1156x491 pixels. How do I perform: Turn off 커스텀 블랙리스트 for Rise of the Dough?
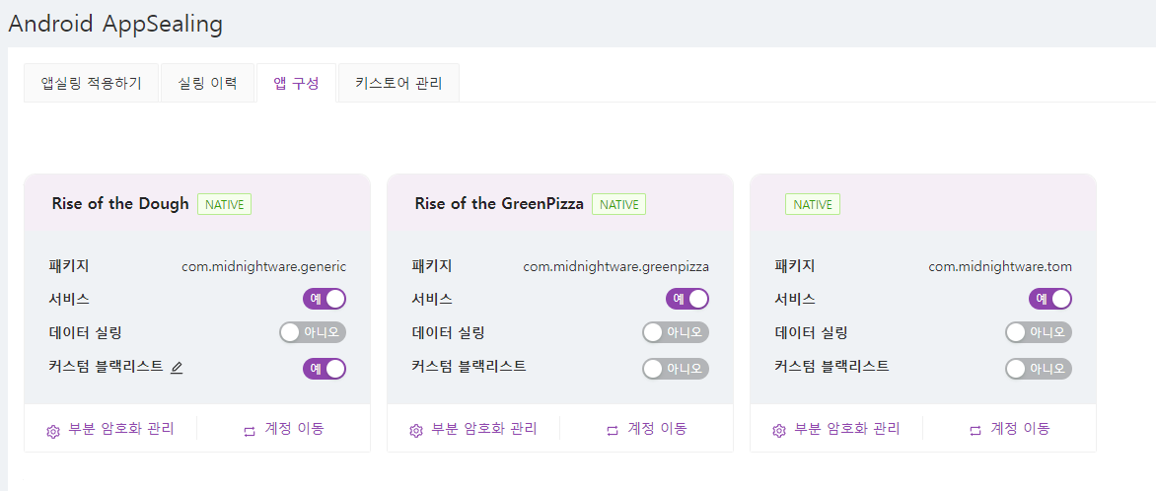click(325, 369)
